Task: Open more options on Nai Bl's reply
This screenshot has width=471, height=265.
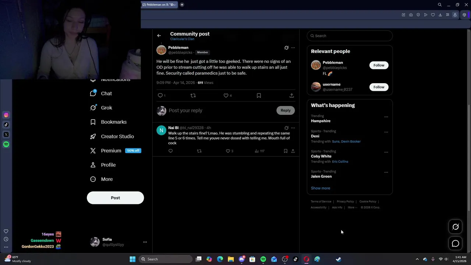Action: (x=293, y=128)
